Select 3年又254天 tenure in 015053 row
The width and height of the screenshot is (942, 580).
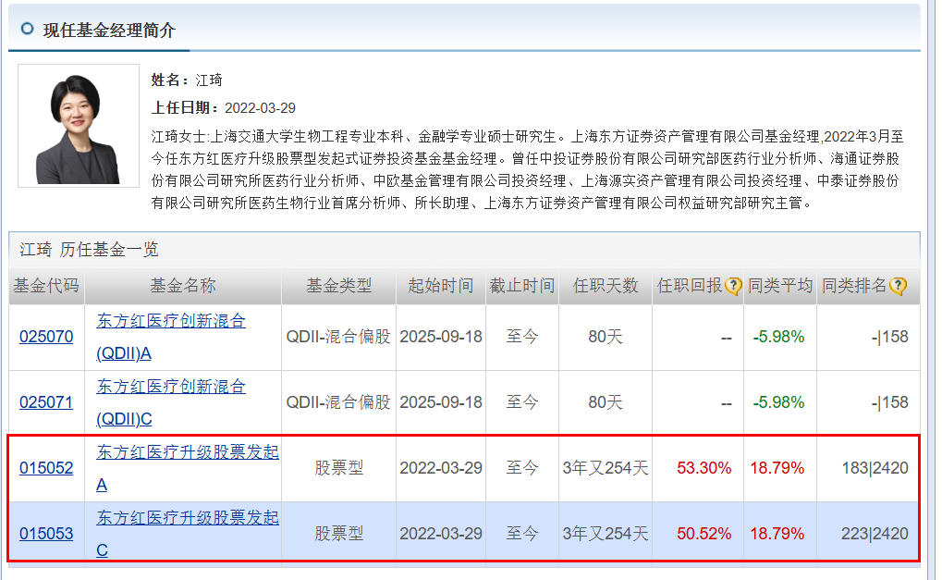[x=605, y=534]
